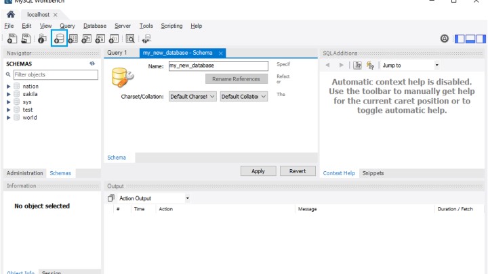488x274 pixels.
Task: Toggle the bottom output panel
Action: click(470, 39)
